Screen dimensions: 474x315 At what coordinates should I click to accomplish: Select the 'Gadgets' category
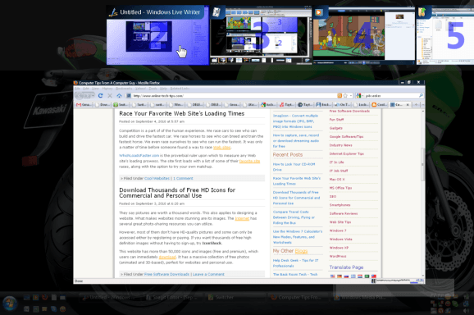(x=336, y=128)
